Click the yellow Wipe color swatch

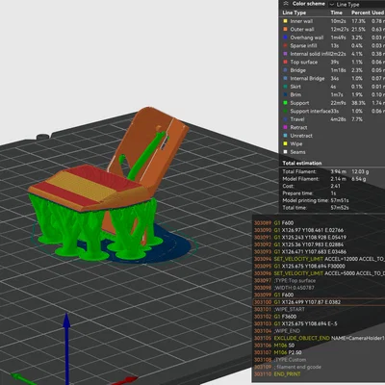(x=285, y=144)
